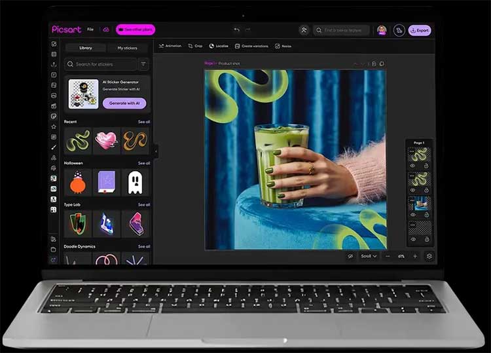
Task: Click the Search for stickers field
Action: click(101, 64)
